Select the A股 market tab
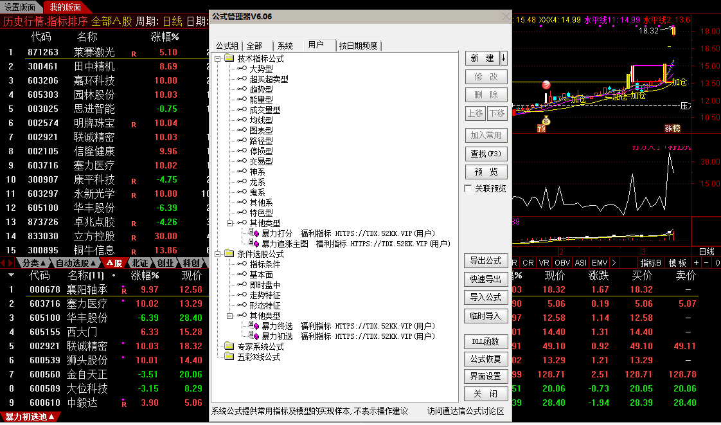The width and height of the screenshot is (721, 425). point(114,263)
